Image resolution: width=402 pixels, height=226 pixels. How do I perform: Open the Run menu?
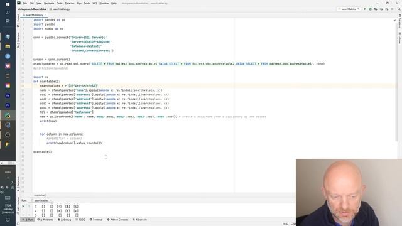(x=79, y=3)
